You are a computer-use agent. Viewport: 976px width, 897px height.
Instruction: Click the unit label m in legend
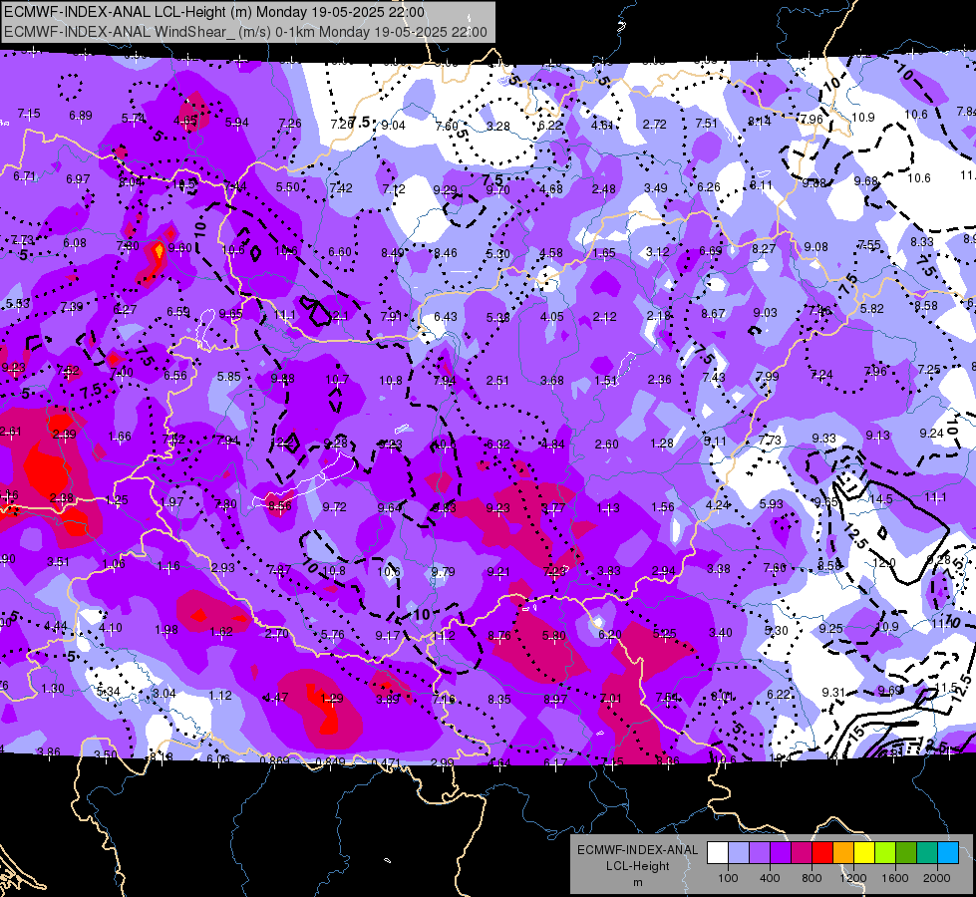pos(637,882)
